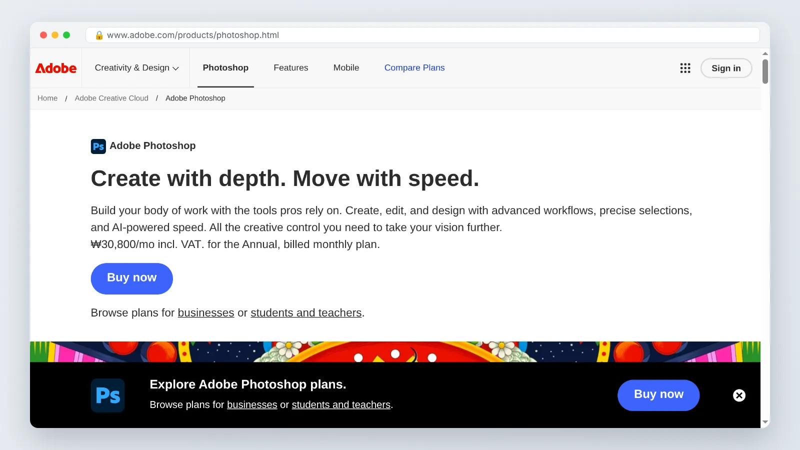This screenshot has width=800, height=450.
Task: Click the ₩30,800/mo price text
Action: coord(122,244)
